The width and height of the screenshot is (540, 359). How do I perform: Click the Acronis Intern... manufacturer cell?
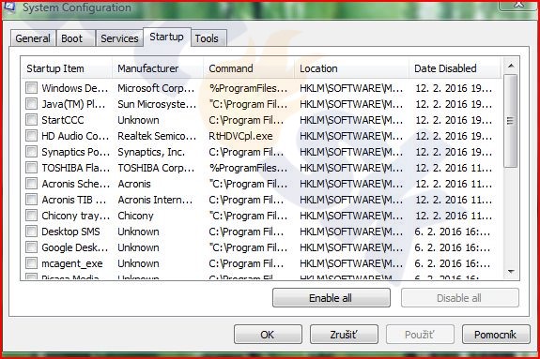point(155,200)
